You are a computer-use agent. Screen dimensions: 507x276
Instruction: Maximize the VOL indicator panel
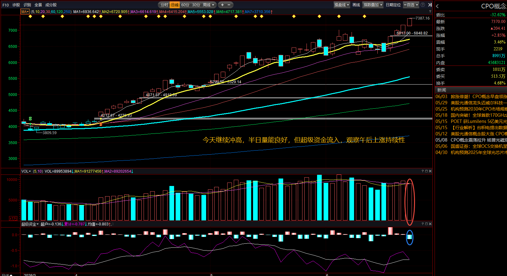(426, 171)
